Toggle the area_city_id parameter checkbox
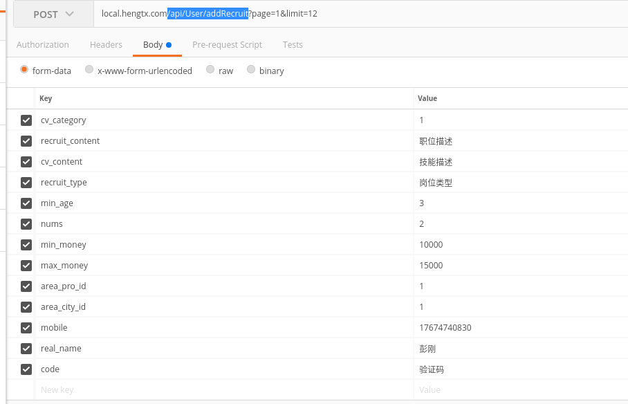This screenshot has width=628, height=404. coord(26,307)
